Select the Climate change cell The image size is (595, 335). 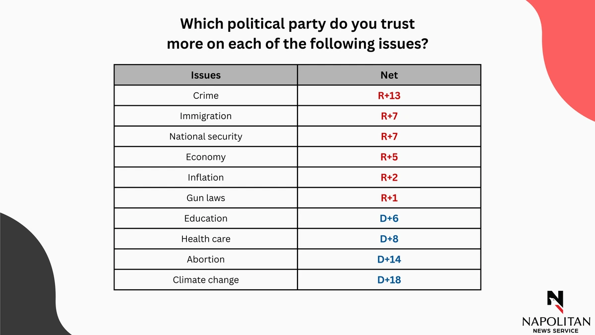[206, 280]
